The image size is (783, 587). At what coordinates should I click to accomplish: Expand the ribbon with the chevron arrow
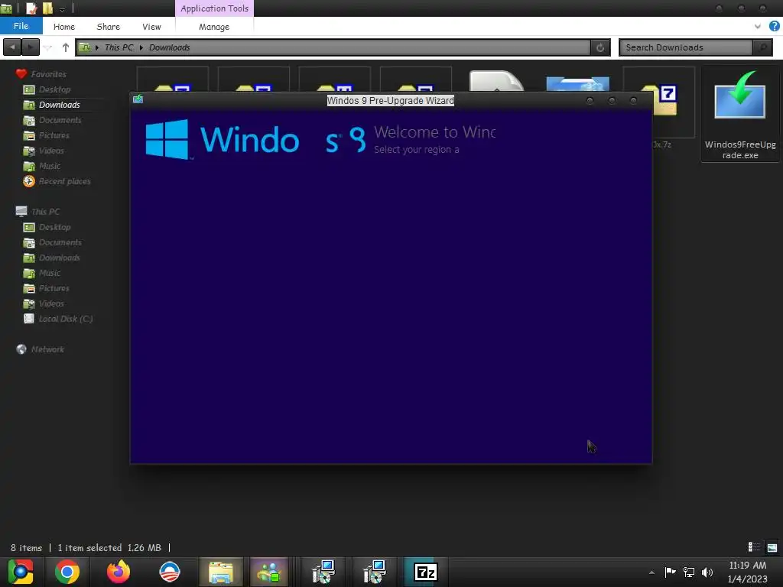coord(758,27)
